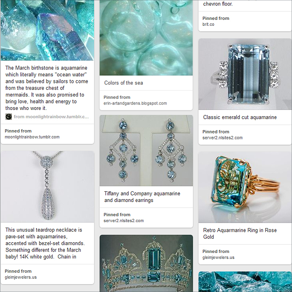292x292 pixels.
Task: Select the March birthstone description text
Action: coord(46,88)
